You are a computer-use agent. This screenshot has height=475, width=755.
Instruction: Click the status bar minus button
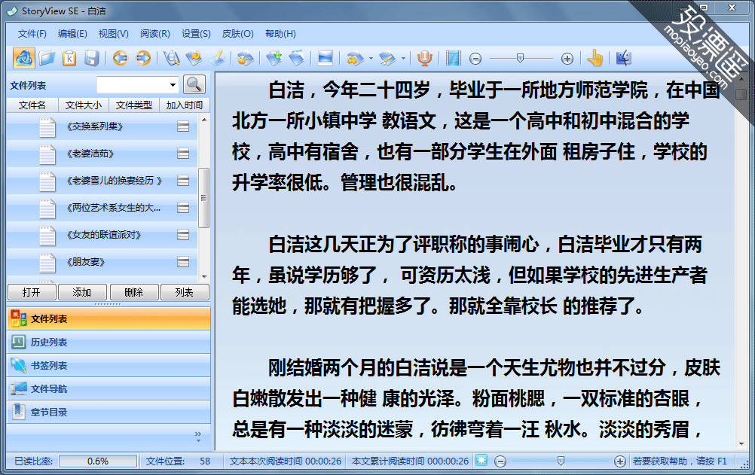pyautogui.click(x=500, y=461)
